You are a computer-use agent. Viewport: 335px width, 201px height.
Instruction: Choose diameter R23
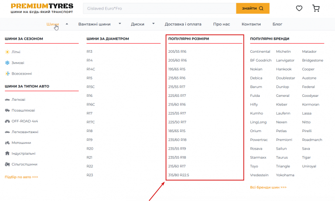[x=90, y=175]
